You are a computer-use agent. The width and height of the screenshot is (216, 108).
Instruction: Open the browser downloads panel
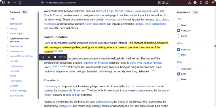coord(190,3)
